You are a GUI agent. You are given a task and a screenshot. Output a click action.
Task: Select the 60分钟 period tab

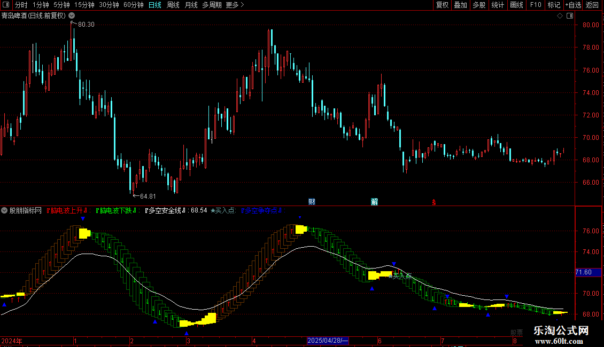click(x=133, y=5)
